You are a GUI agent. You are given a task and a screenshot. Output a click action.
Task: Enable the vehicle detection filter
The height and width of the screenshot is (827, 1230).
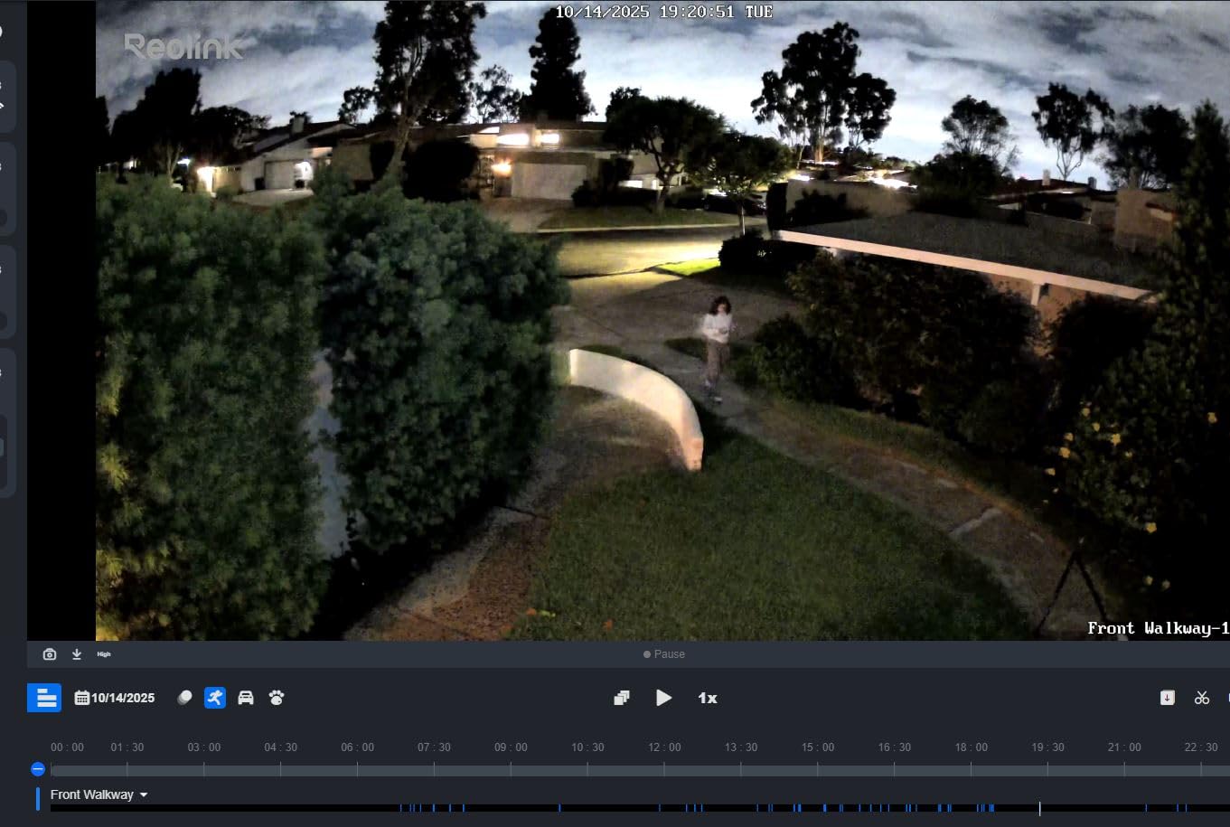tap(246, 697)
